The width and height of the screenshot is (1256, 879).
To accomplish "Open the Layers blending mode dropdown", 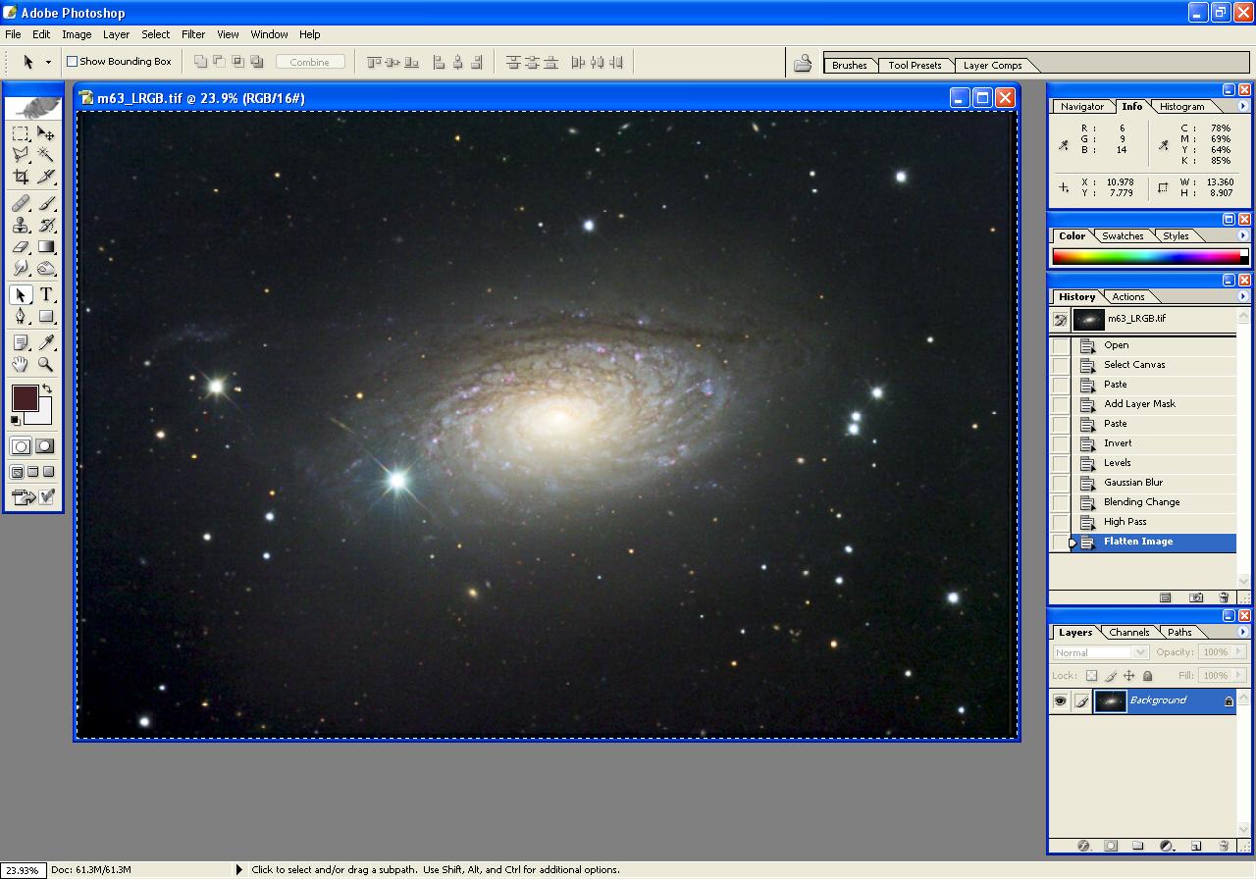I will [x=1100, y=652].
